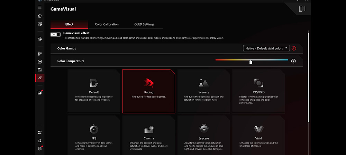Open the Aura Sync sidebar icon
The image size is (346, 155).
click(x=40, y=39)
